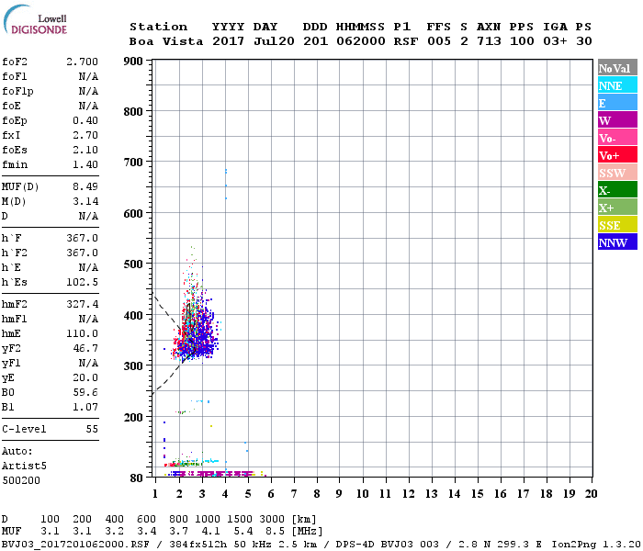Screen dimensions: 643x551
Task: Click the yE value 20.0
Action: coord(85,378)
